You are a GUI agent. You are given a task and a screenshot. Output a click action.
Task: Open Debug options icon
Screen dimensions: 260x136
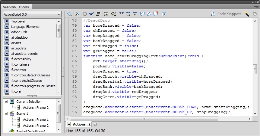pos(113,14)
